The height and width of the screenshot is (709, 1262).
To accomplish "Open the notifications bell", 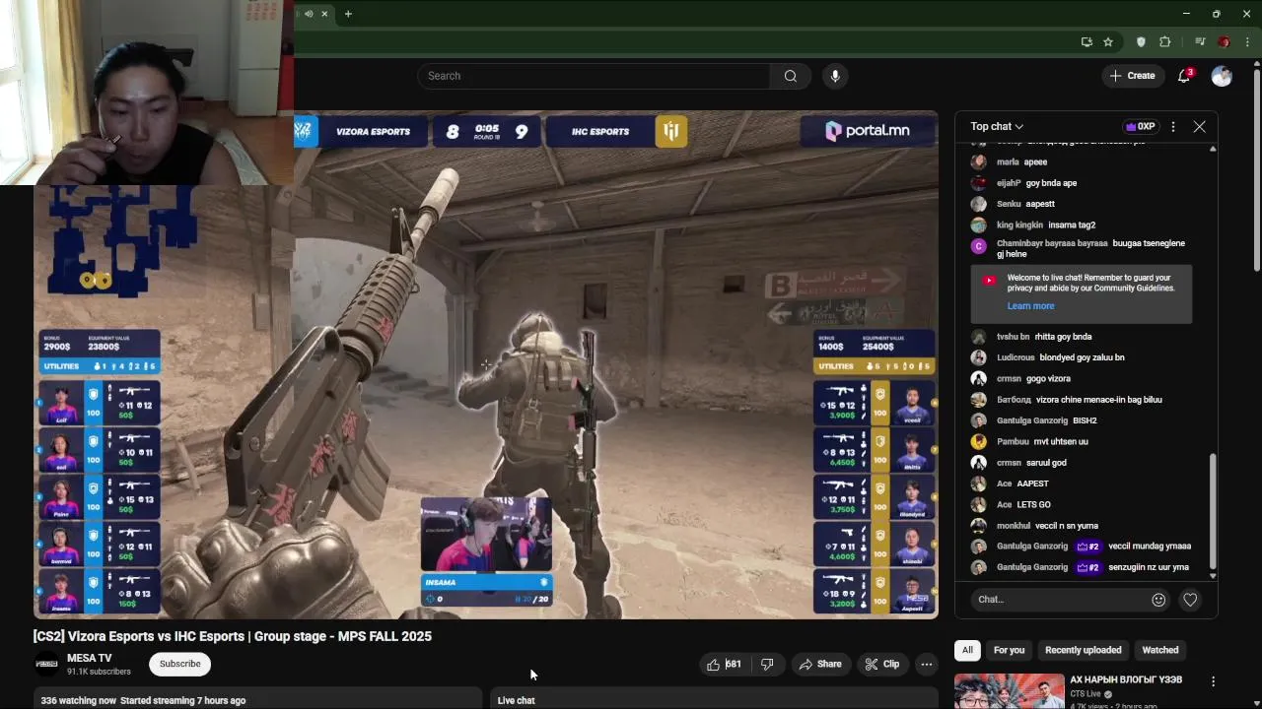I will click(1184, 76).
